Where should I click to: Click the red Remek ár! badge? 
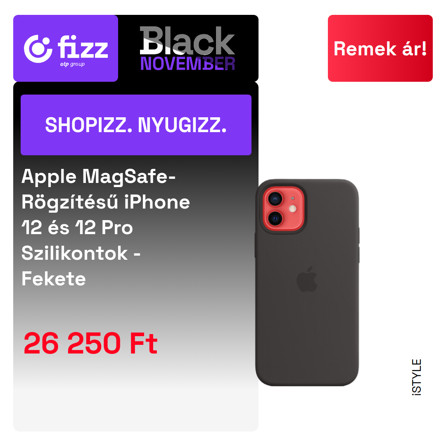pos(380,48)
